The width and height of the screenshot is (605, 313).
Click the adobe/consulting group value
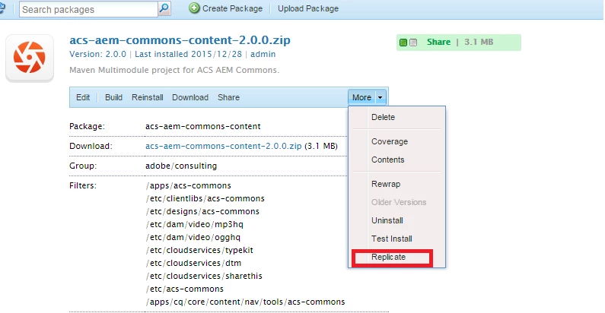point(181,166)
